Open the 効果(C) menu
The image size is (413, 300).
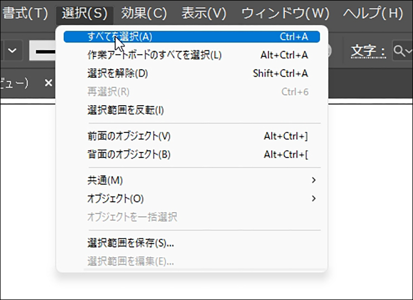tap(144, 12)
